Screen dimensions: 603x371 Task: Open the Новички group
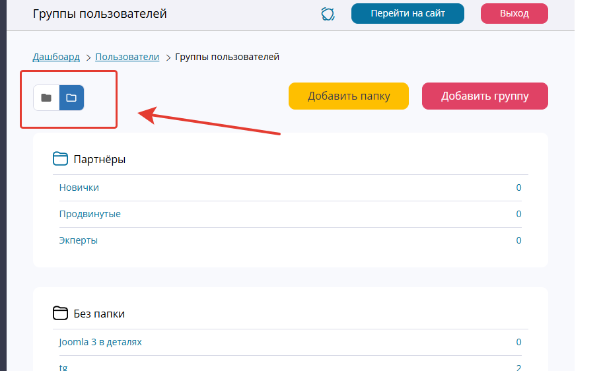click(79, 187)
